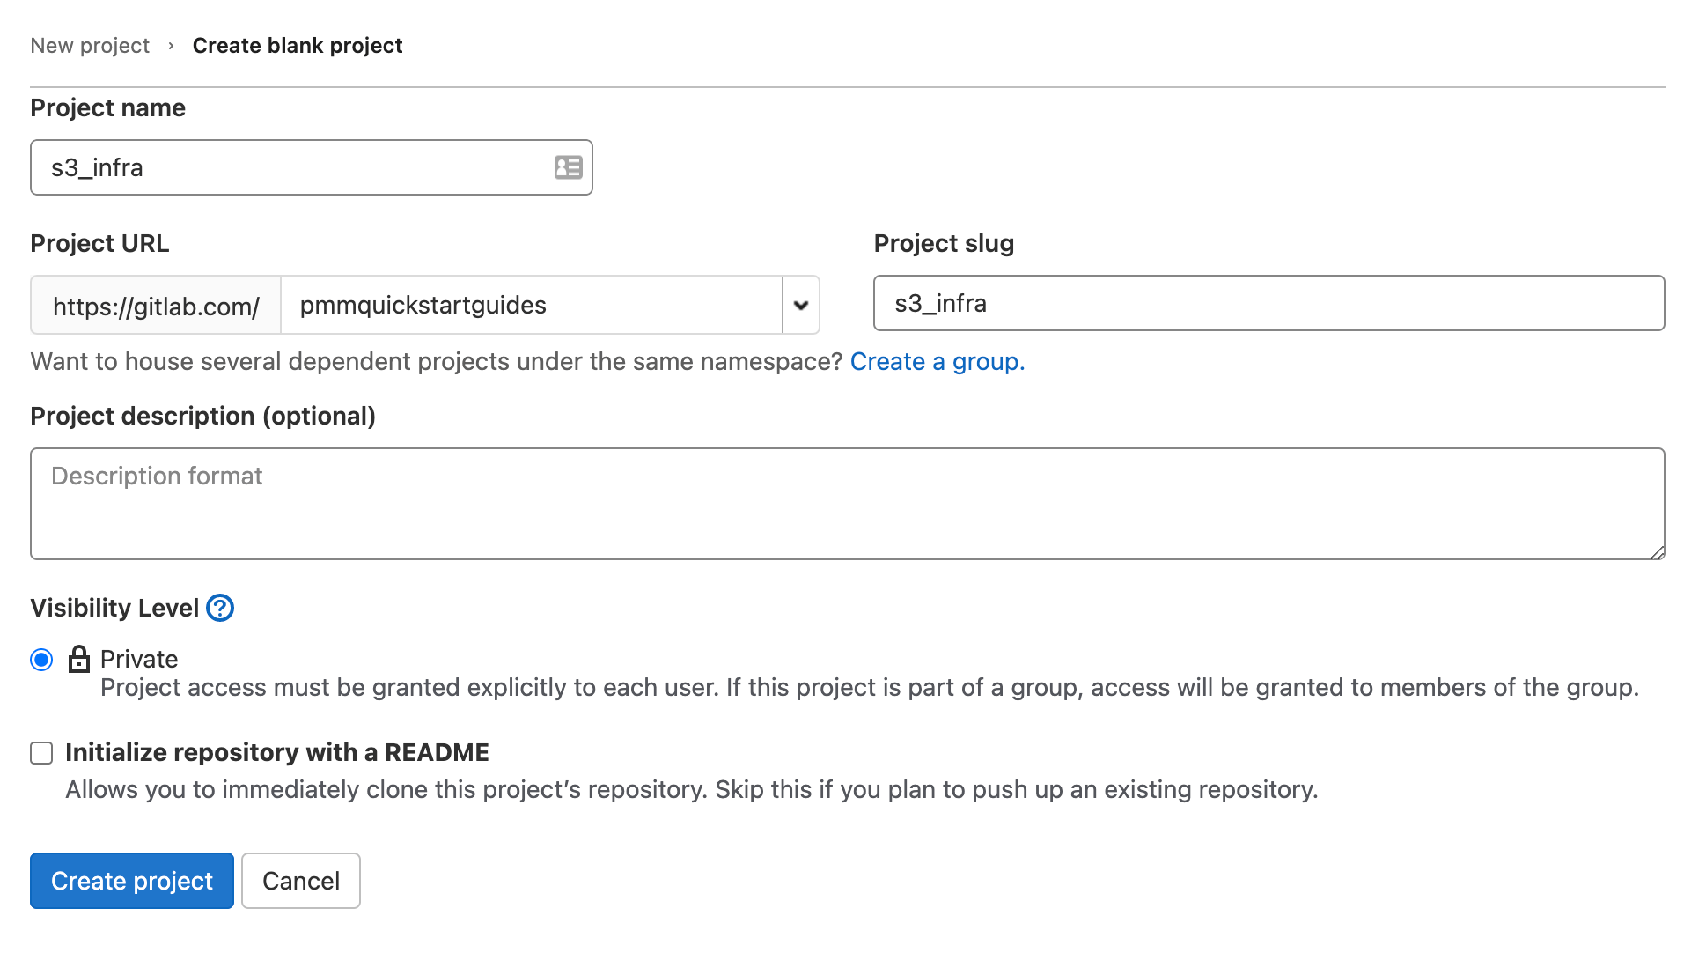The image size is (1706, 953).
Task: Click the project name input field
Action: click(x=313, y=166)
